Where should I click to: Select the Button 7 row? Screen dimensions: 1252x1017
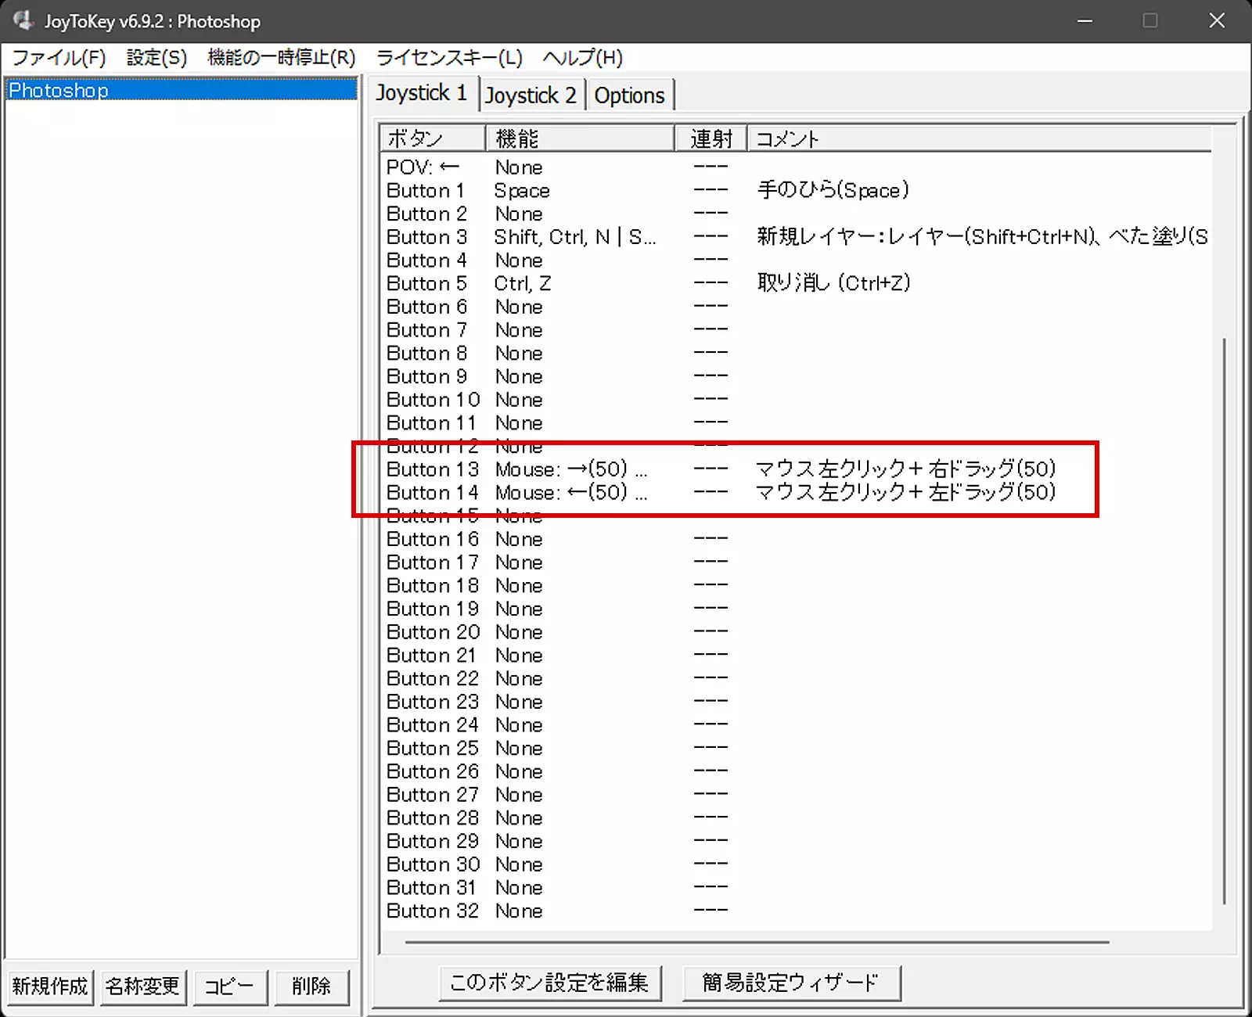point(796,330)
